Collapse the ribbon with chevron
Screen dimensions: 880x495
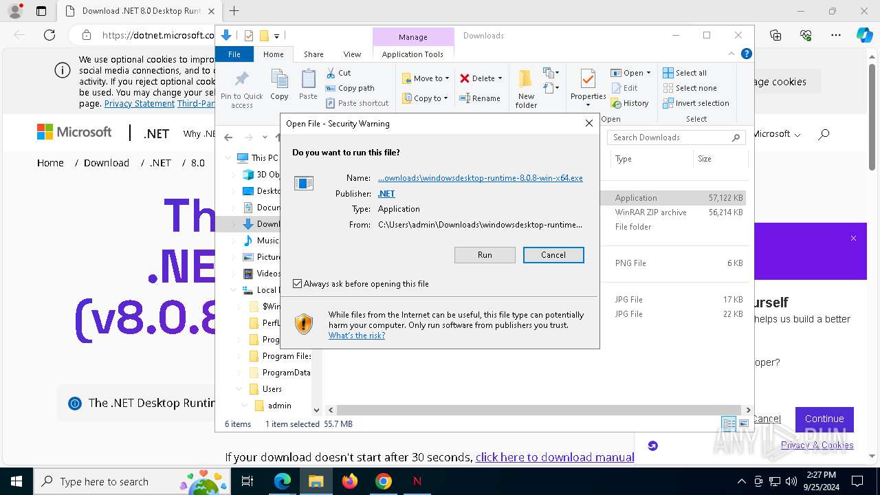[x=731, y=54]
